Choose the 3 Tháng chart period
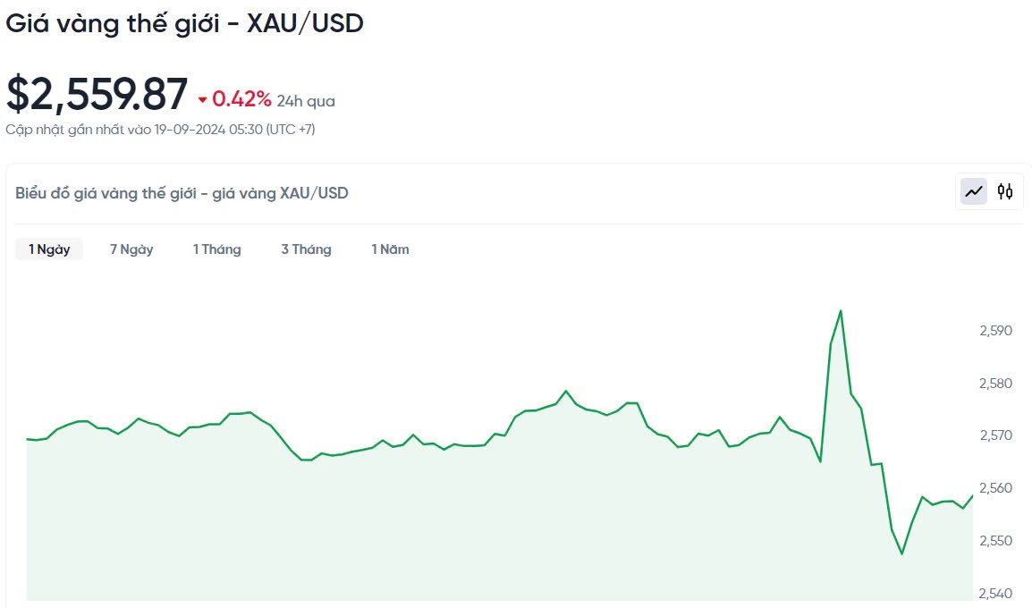 306,249
